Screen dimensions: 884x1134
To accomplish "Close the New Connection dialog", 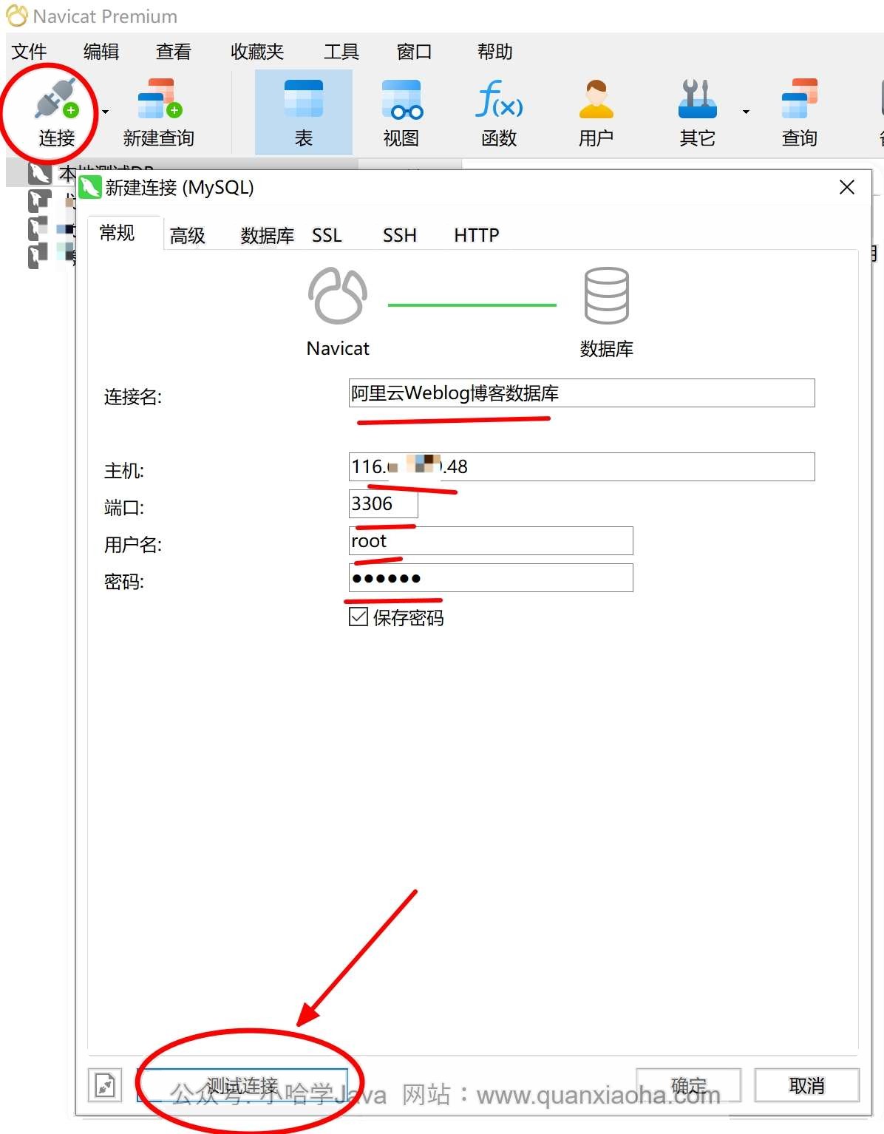I will coord(847,188).
